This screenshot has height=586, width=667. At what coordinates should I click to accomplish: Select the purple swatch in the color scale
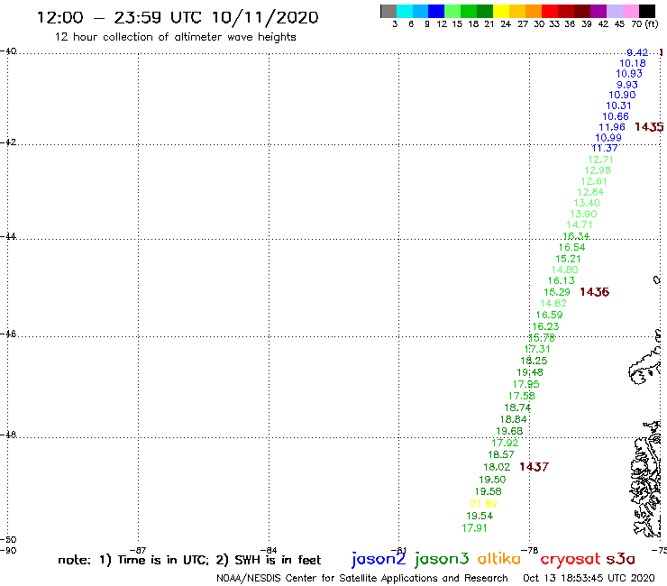tap(598, 11)
